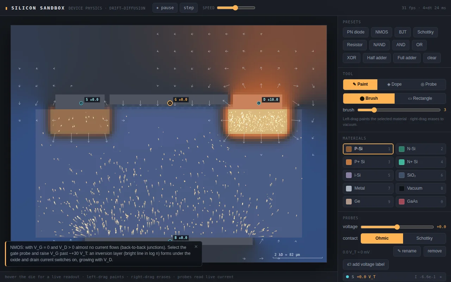Pick the N-Si material swatch

click(421, 149)
